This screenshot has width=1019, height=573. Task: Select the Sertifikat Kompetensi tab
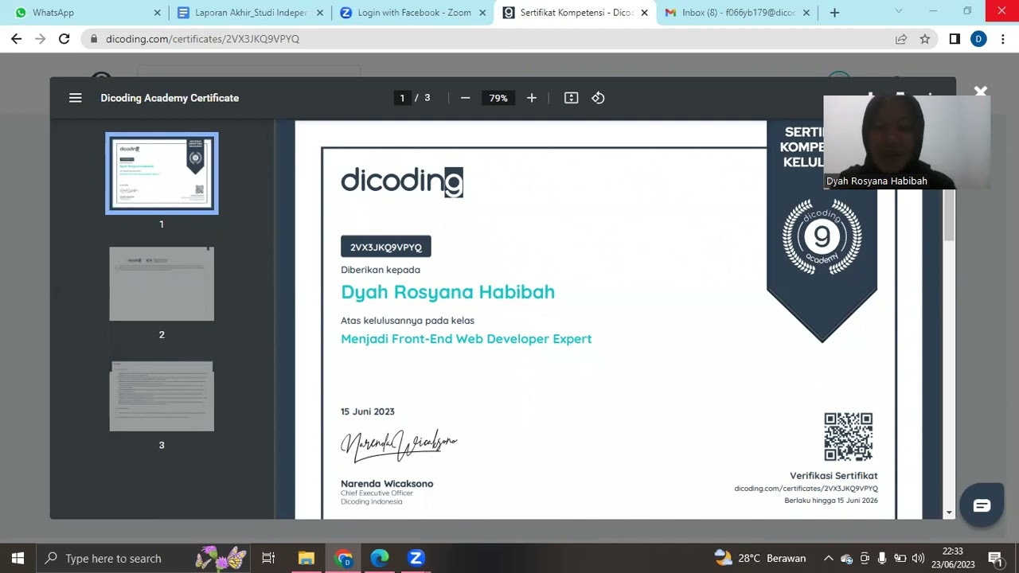[x=575, y=13]
